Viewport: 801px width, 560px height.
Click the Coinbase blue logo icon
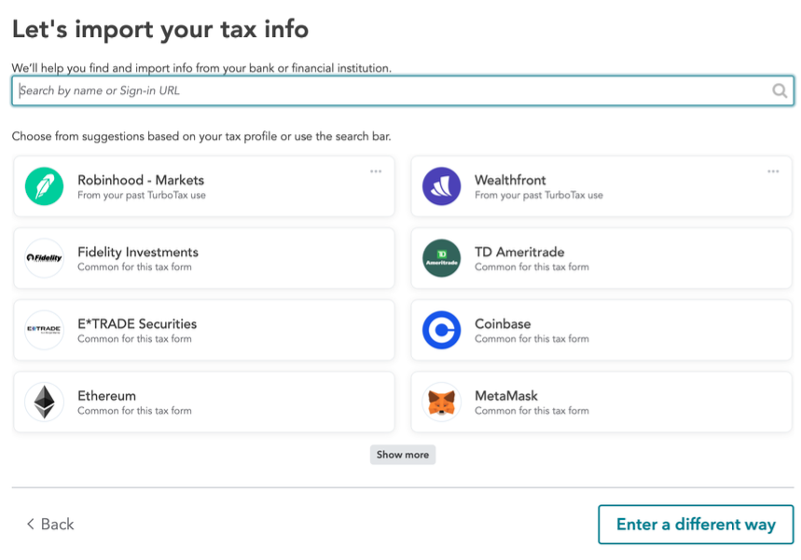tap(441, 330)
